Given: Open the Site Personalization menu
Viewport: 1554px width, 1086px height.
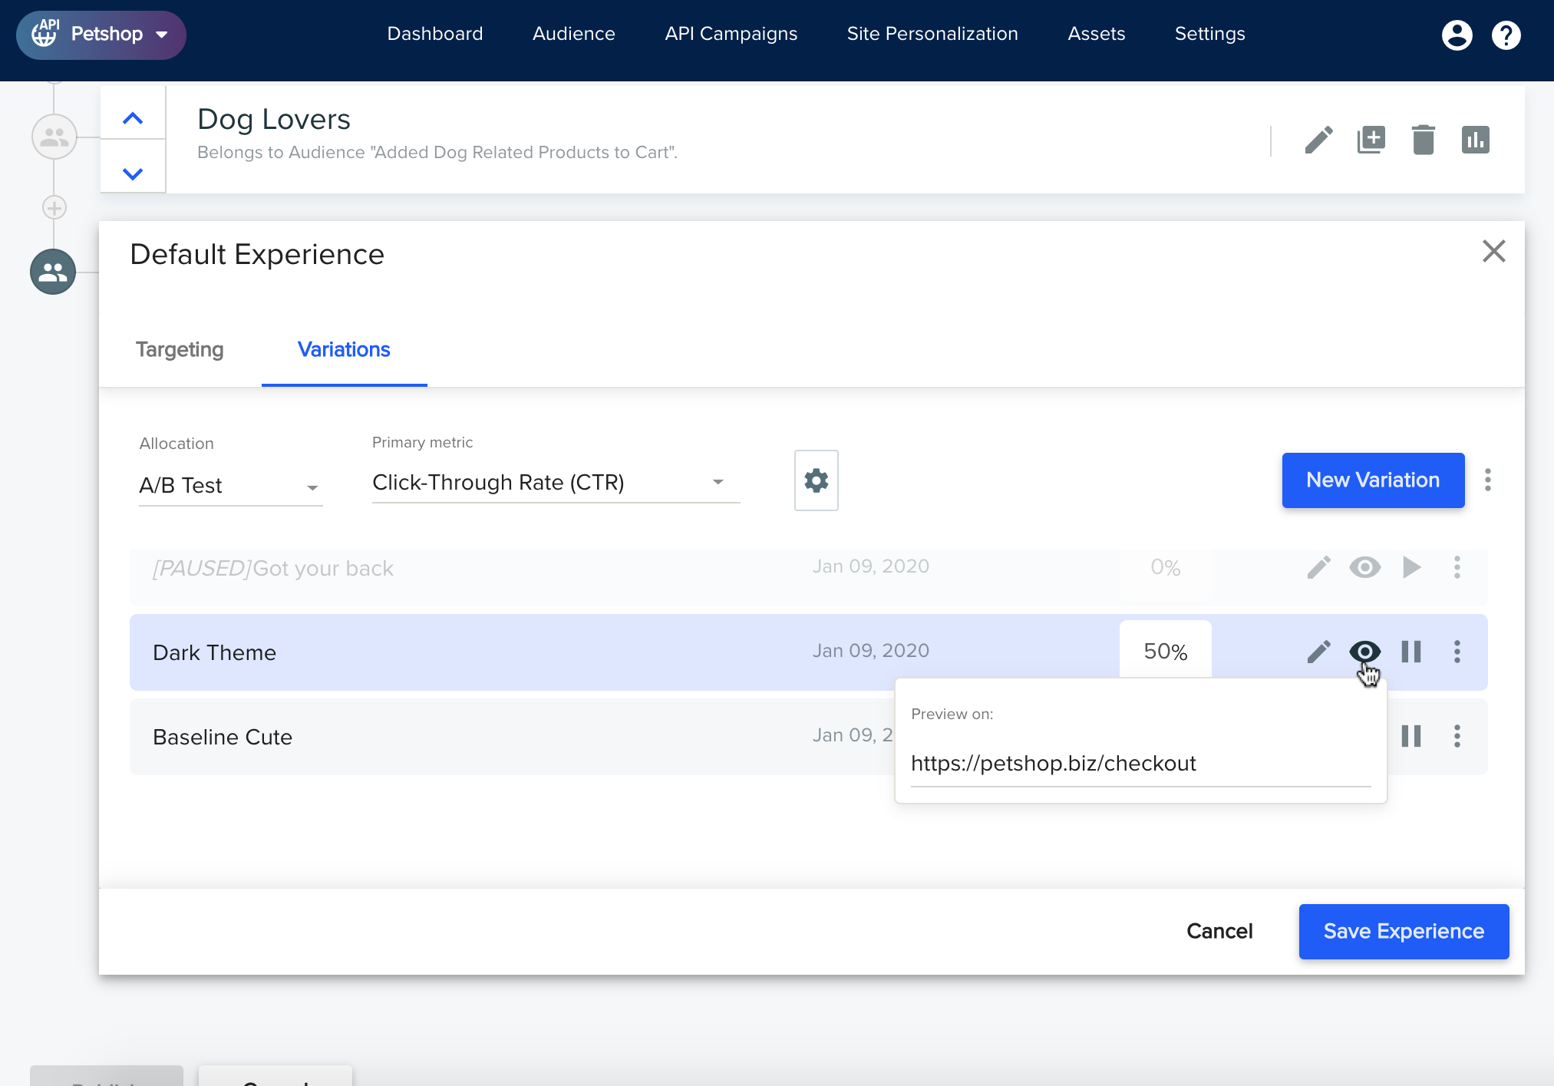Looking at the screenshot, I should point(932,34).
